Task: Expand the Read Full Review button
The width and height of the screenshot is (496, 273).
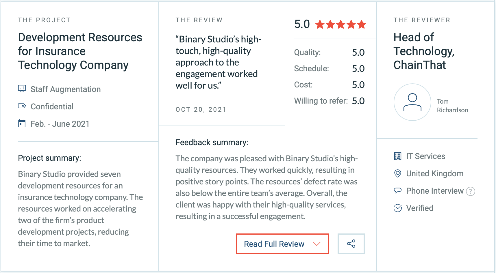Action: pyautogui.click(x=282, y=244)
